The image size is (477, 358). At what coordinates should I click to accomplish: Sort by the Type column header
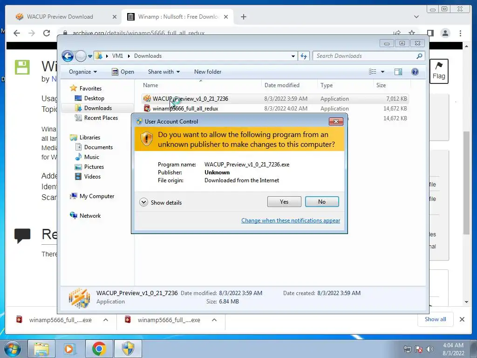[327, 85]
